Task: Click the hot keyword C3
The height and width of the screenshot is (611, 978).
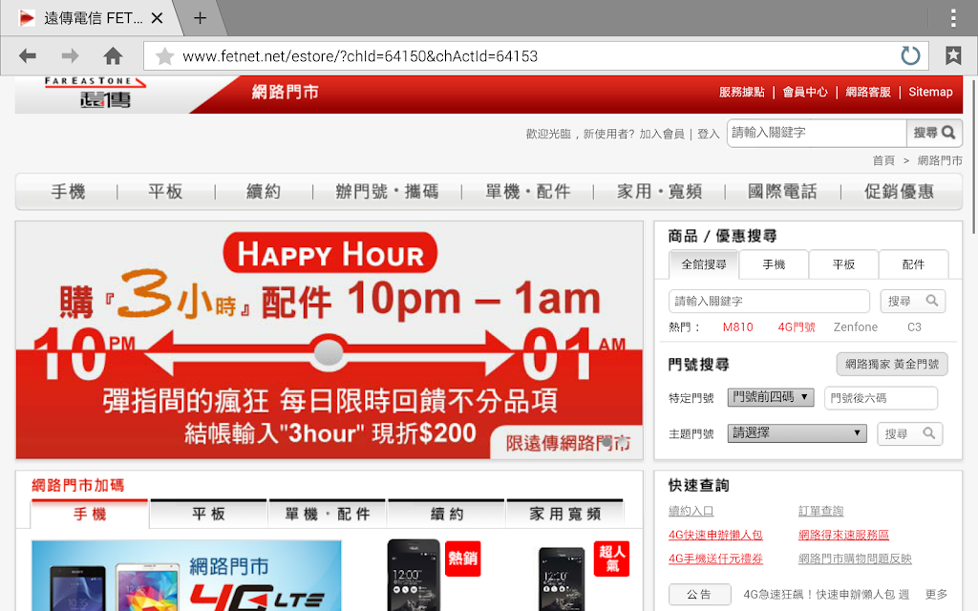Action: tap(914, 327)
